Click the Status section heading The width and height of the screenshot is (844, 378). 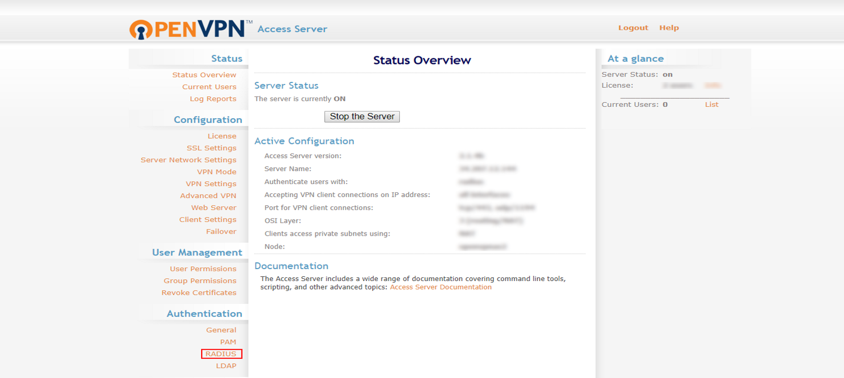[x=227, y=59]
